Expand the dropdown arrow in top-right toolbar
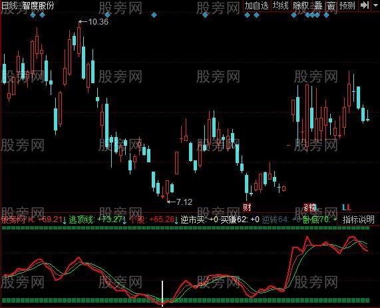The width and height of the screenshot is (380, 308). coord(375,5)
